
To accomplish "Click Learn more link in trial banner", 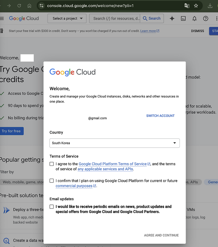I will tap(148, 31).
